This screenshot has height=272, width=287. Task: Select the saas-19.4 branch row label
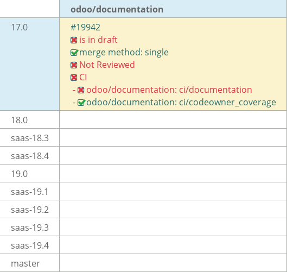[x=30, y=245]
